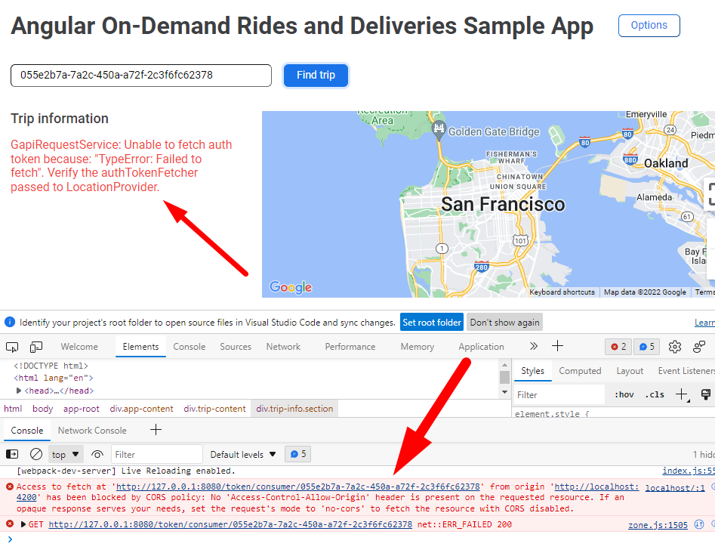Click the red errors count badge
Image resolution: width=715 pixels, height=553 pixels.
click(618, 347)
